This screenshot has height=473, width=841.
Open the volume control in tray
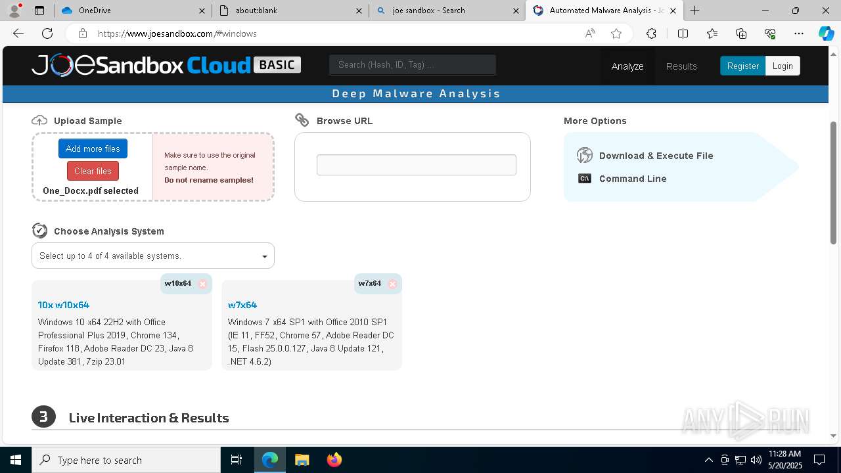click(756, 460)
